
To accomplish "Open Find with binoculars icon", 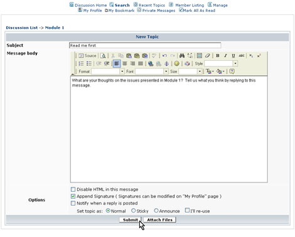I will coord(182,56).
